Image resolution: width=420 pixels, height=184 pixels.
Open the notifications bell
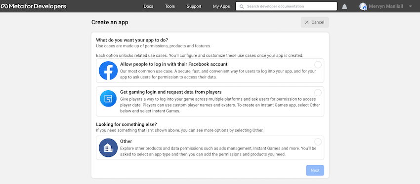tap(344, 6)
